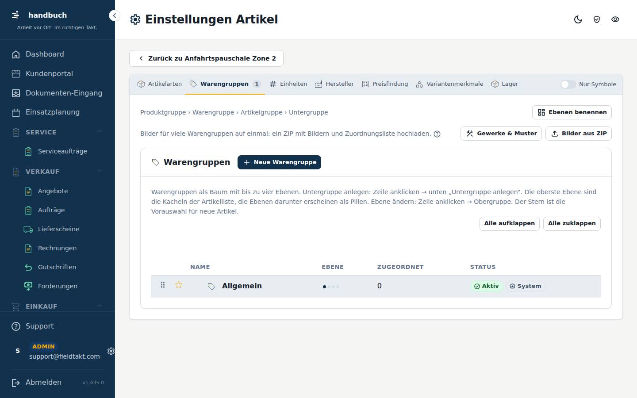
Task: Open Kundenportal in the sidebar
Action: (x=58, y=74)
